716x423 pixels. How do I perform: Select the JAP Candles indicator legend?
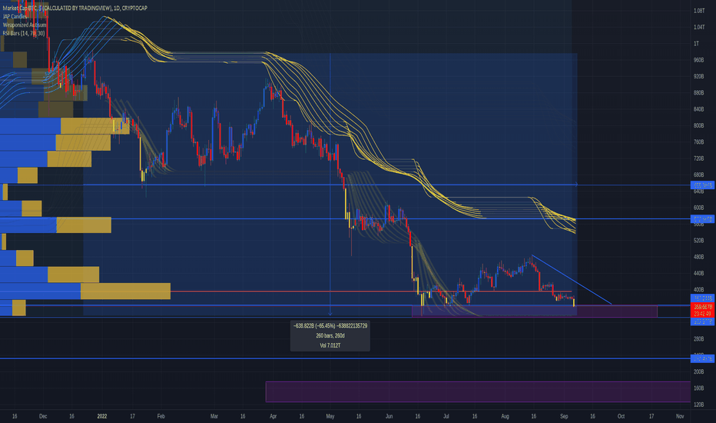[x=15, y=16]
